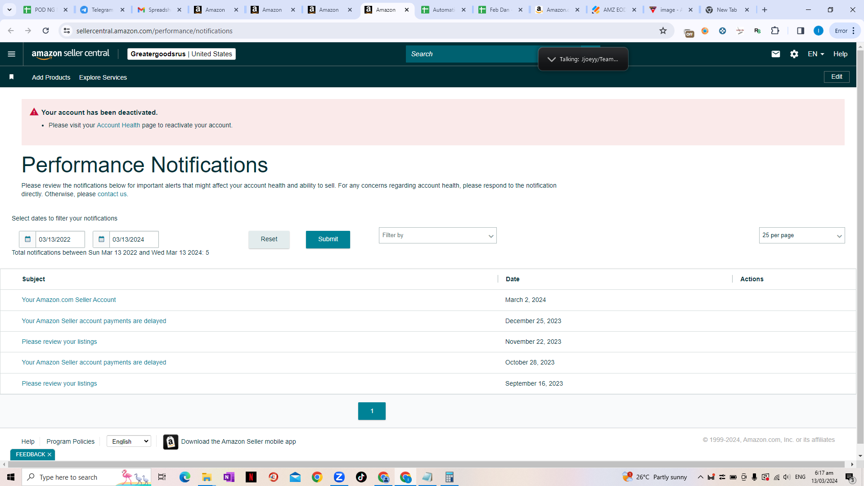The height and width of the screenshot is (486, 864).
Task: Click the browser address bar URL
Action: tap(154, 31)
